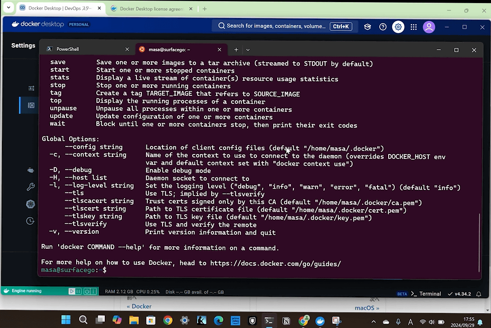This screenshot has height=328, width=491.
Task: Open Docker Desktop settings gear icon
Action: [398, 27]
